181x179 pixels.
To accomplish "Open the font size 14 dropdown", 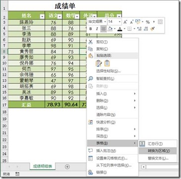I will (x=120, y=22).
